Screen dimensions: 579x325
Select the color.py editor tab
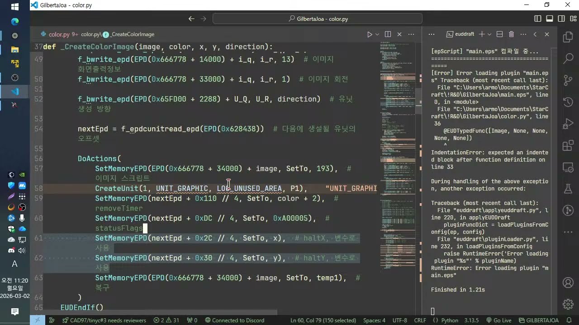[x=59, y=34]
